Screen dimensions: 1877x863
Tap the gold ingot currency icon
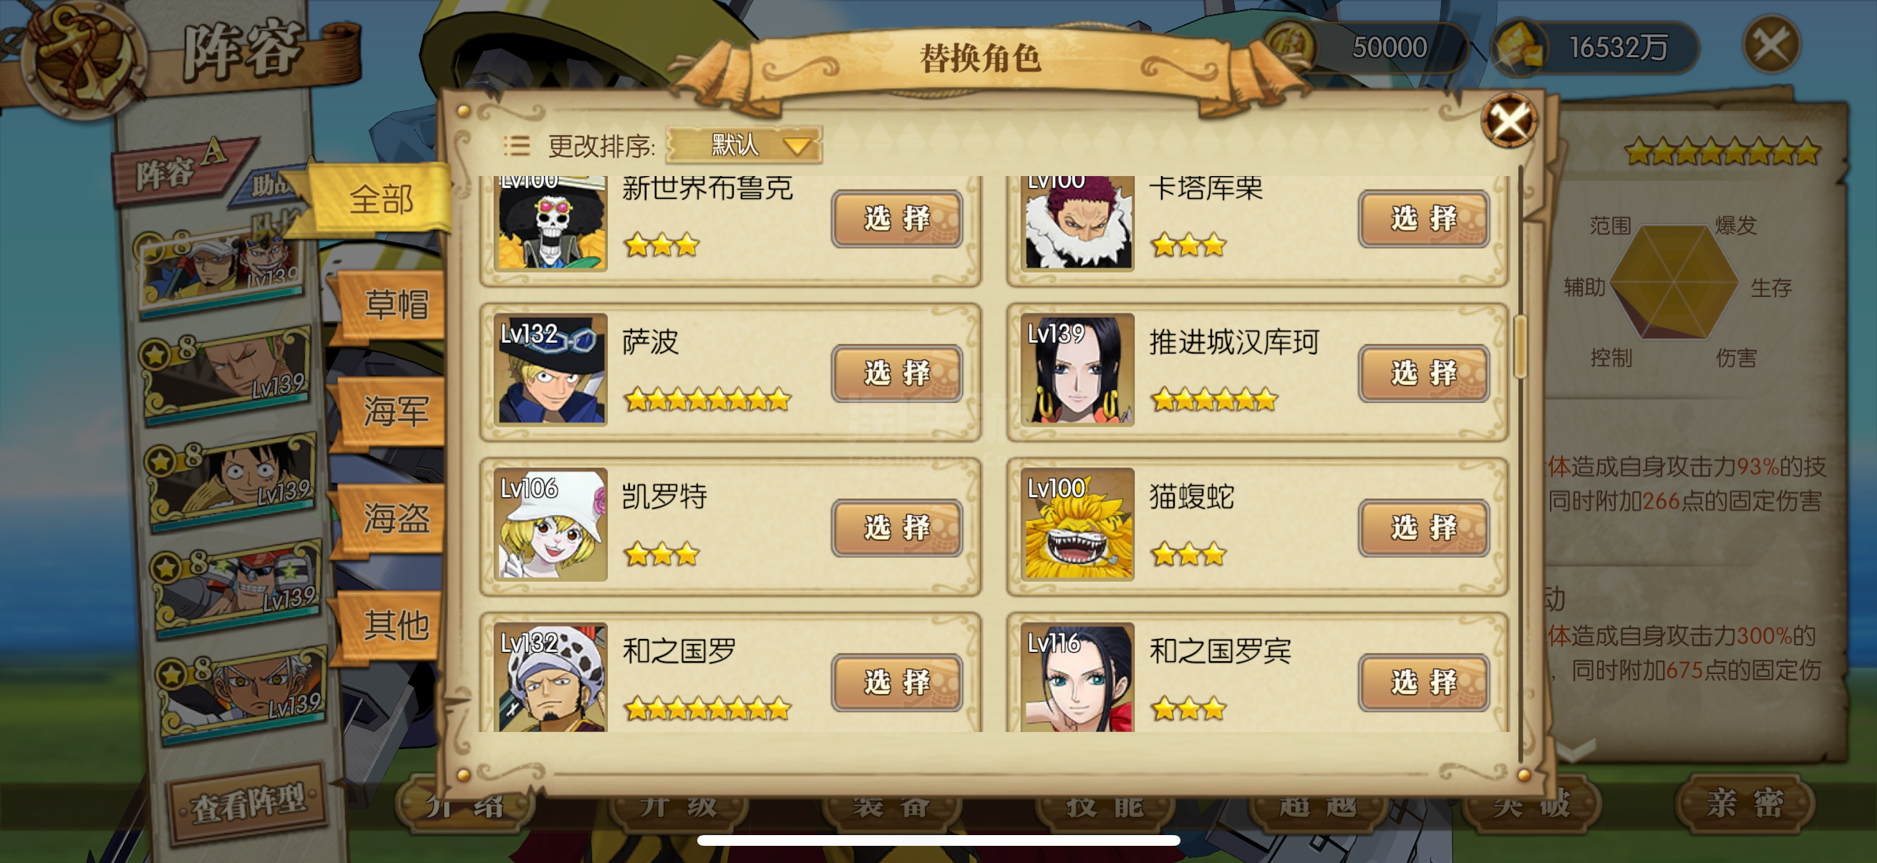[x=1520, y=47]
